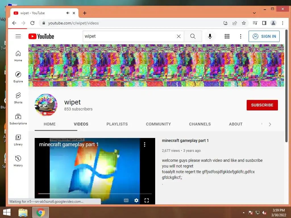291x218 pixels.
Task: Click the channel banner image
Action: [156, 66]
